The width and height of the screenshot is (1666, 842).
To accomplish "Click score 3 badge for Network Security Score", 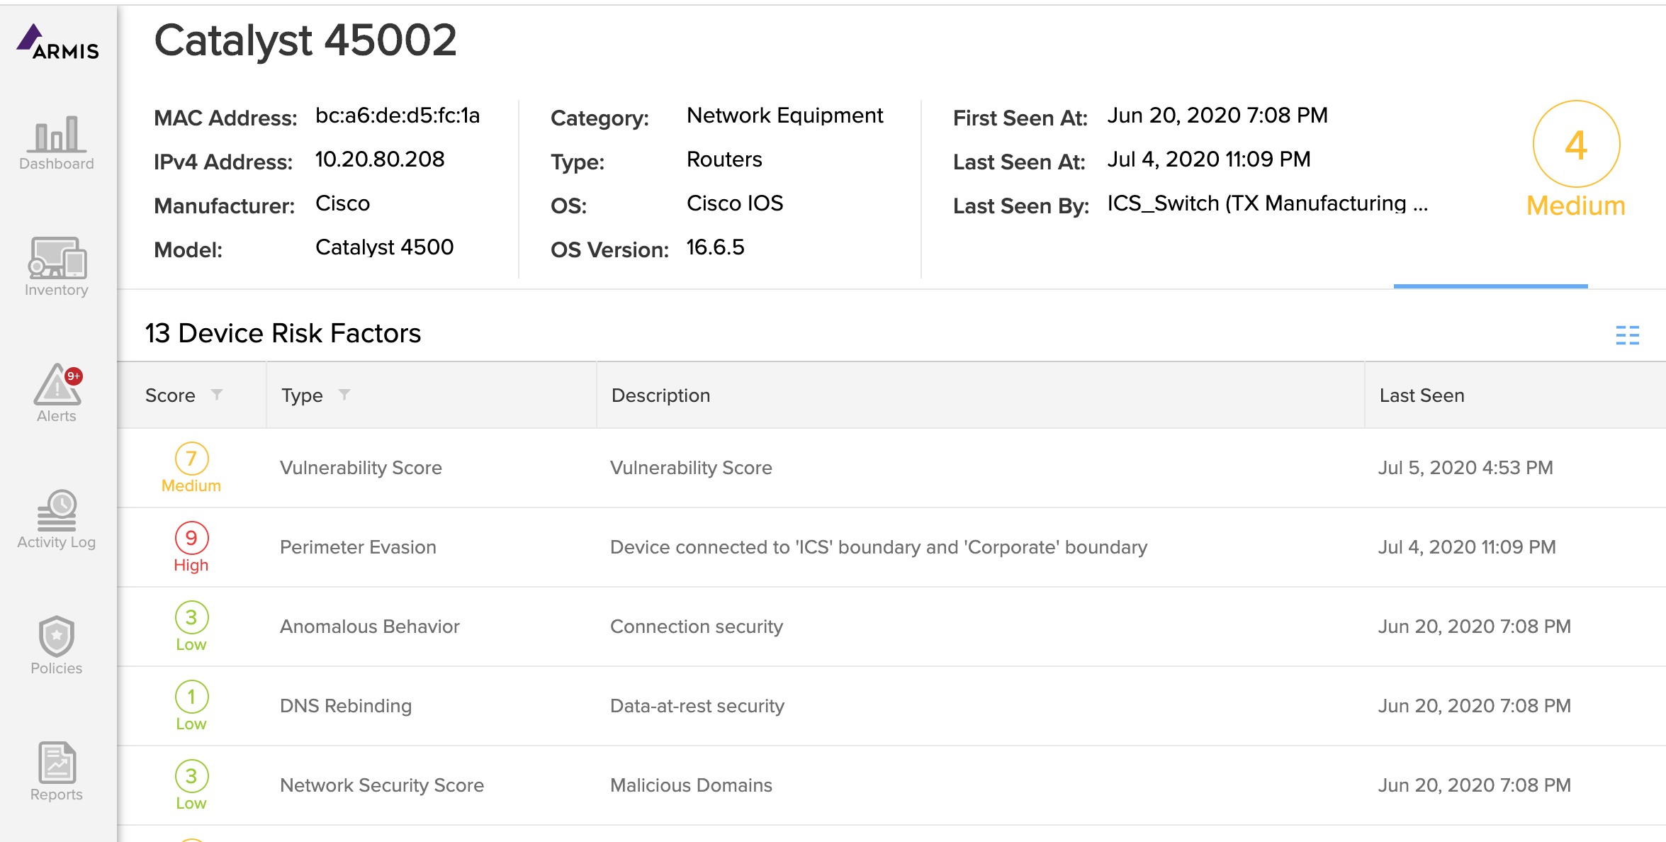I will (191, 785).
